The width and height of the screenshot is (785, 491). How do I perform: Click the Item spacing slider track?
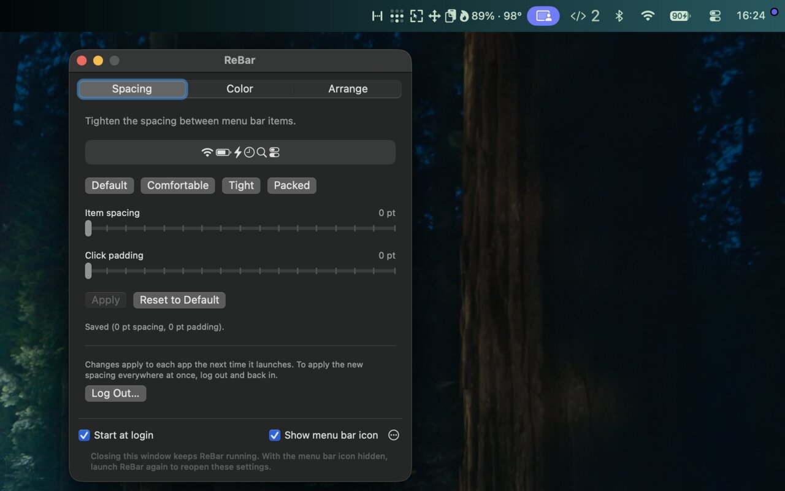[x=240, y=228]
